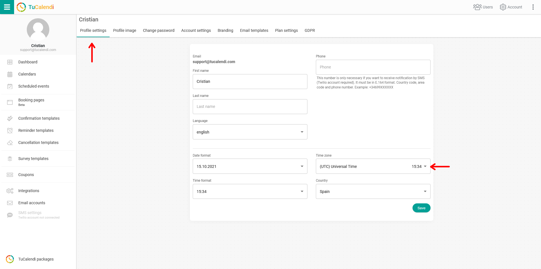The image size is (541, 269).
Task: Click into the Phone input field
Action: (373, 67)
